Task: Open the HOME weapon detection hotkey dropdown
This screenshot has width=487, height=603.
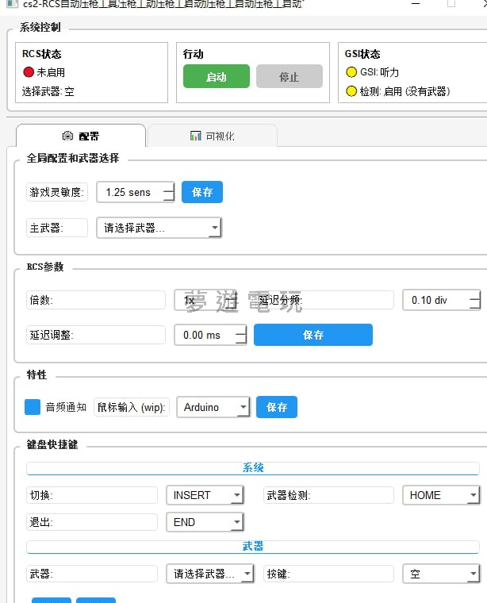Action: [440, 495]
